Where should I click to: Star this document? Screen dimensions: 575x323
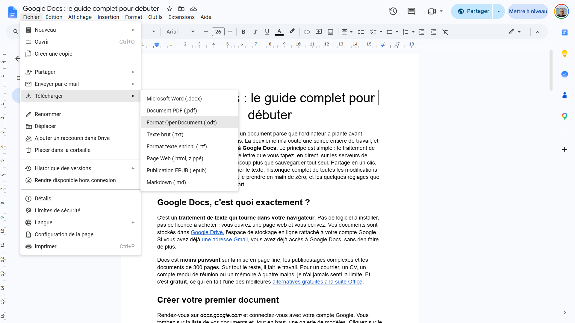tap(170, 9)
